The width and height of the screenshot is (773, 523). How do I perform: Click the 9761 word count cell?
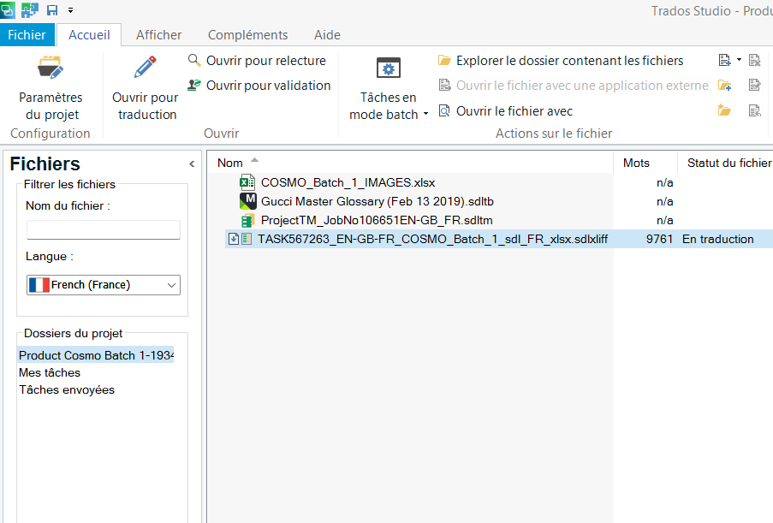coord(659,239)
